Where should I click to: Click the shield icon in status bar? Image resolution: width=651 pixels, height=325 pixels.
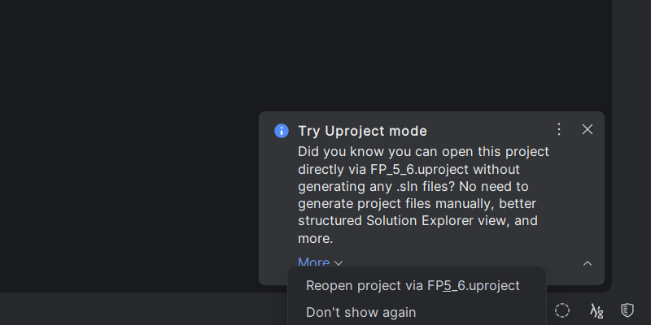click(627, 310)
